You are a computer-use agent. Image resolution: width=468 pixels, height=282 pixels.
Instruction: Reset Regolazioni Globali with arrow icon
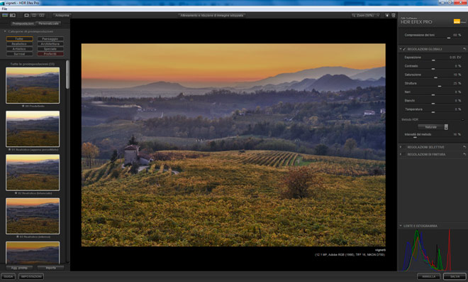[464, 49]
